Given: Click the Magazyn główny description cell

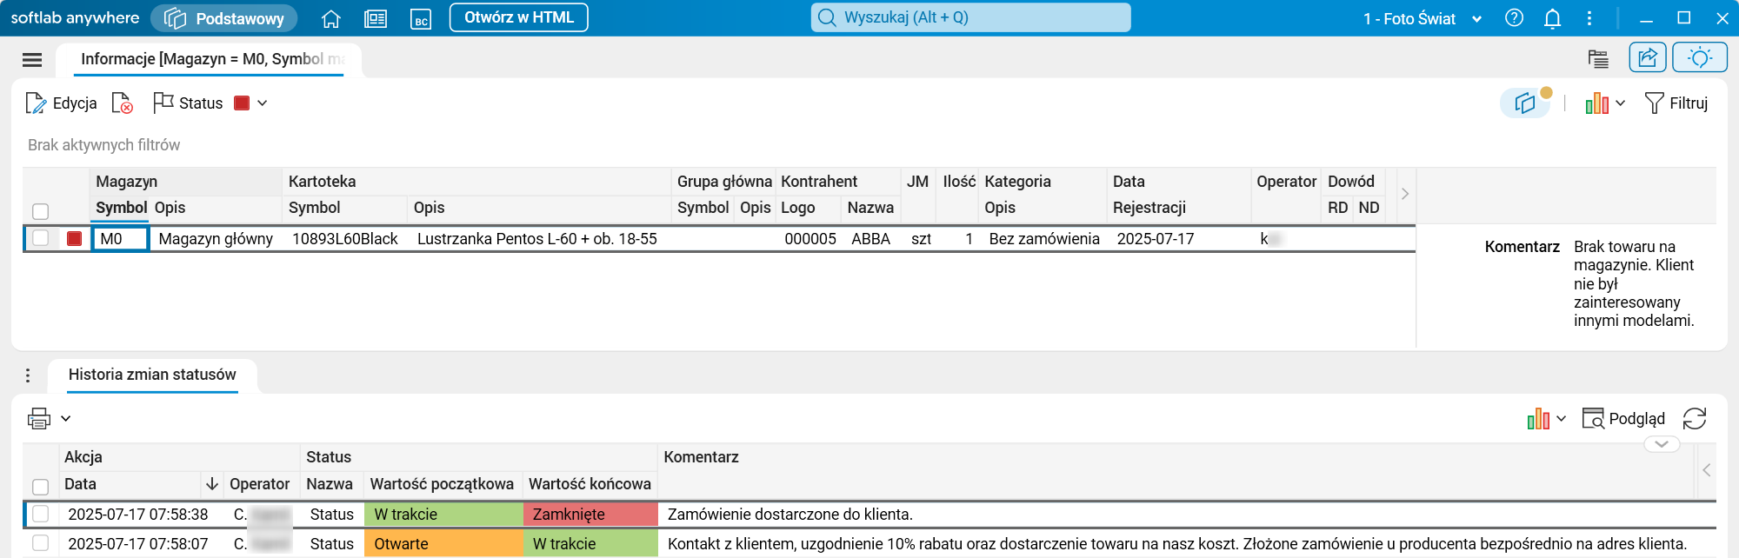Looking at the screenshot, I should coord(216,239).
